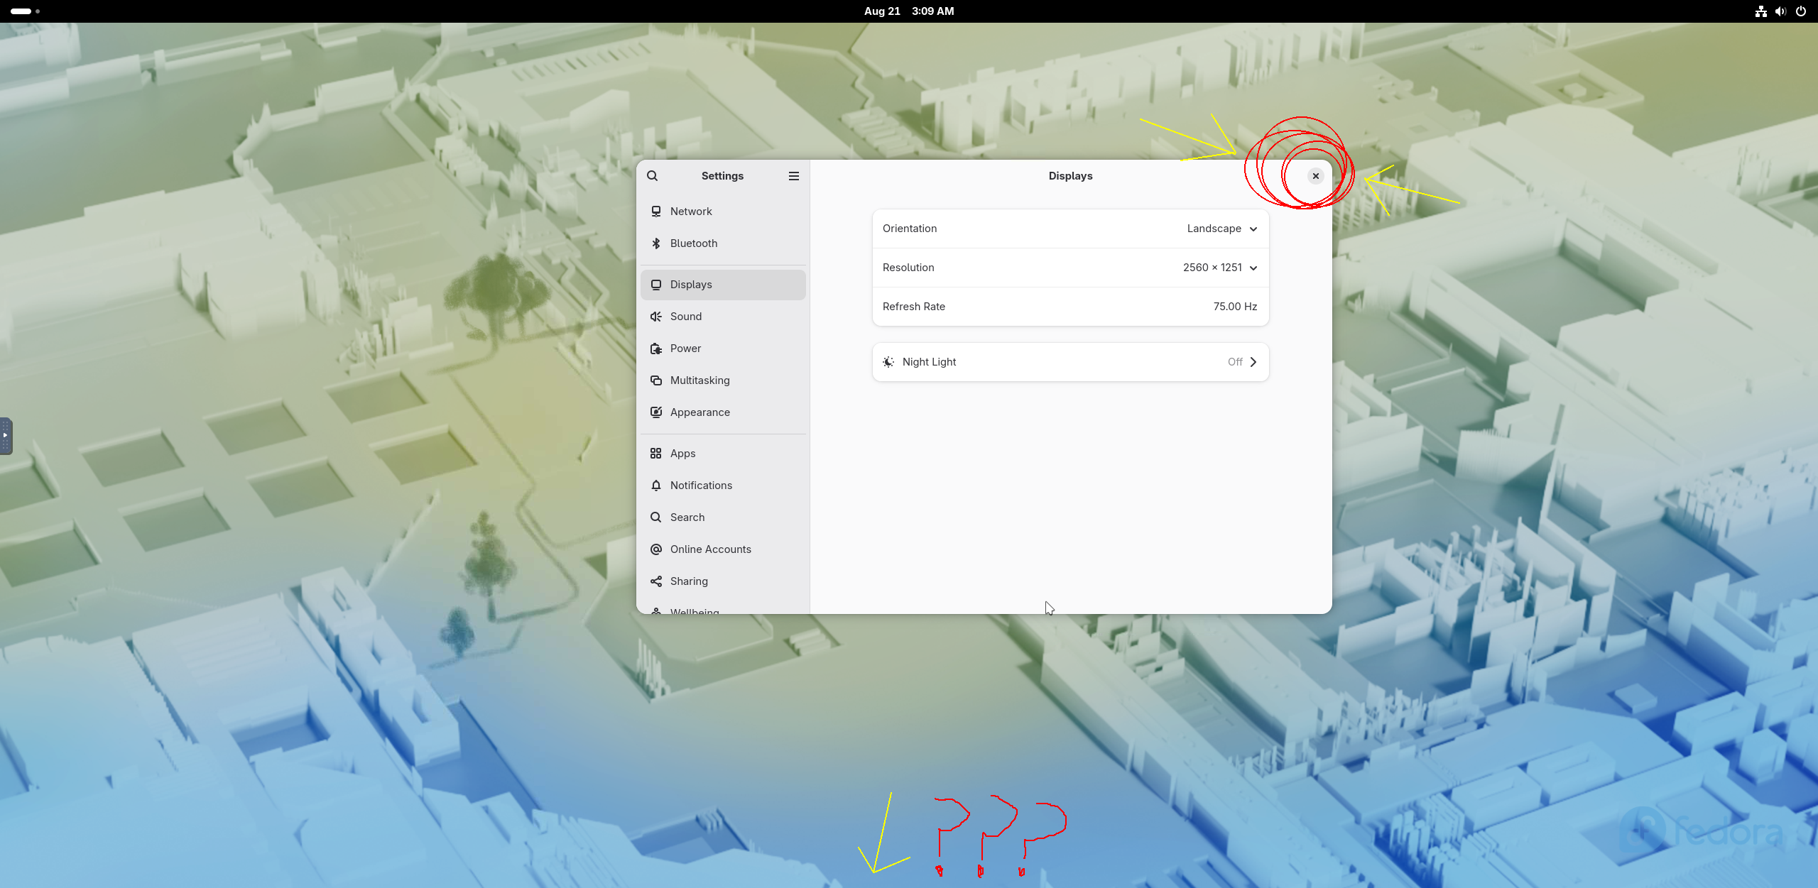Click the Multitasking icon in sidebar
Image resolution: width=1818 pixels, height=888 pixels.
pos(656,380)
